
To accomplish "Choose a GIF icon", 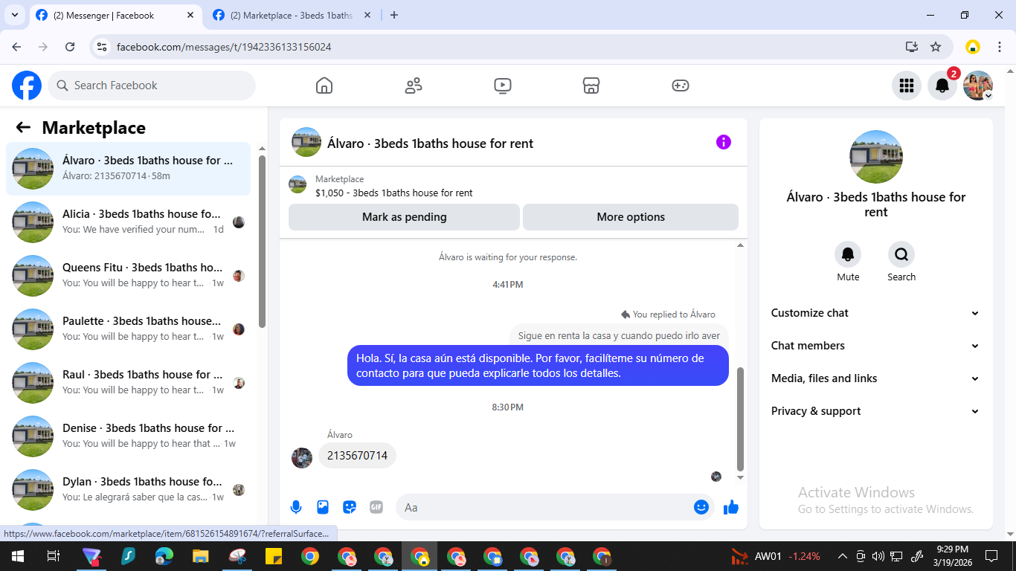I will (376, 507).
